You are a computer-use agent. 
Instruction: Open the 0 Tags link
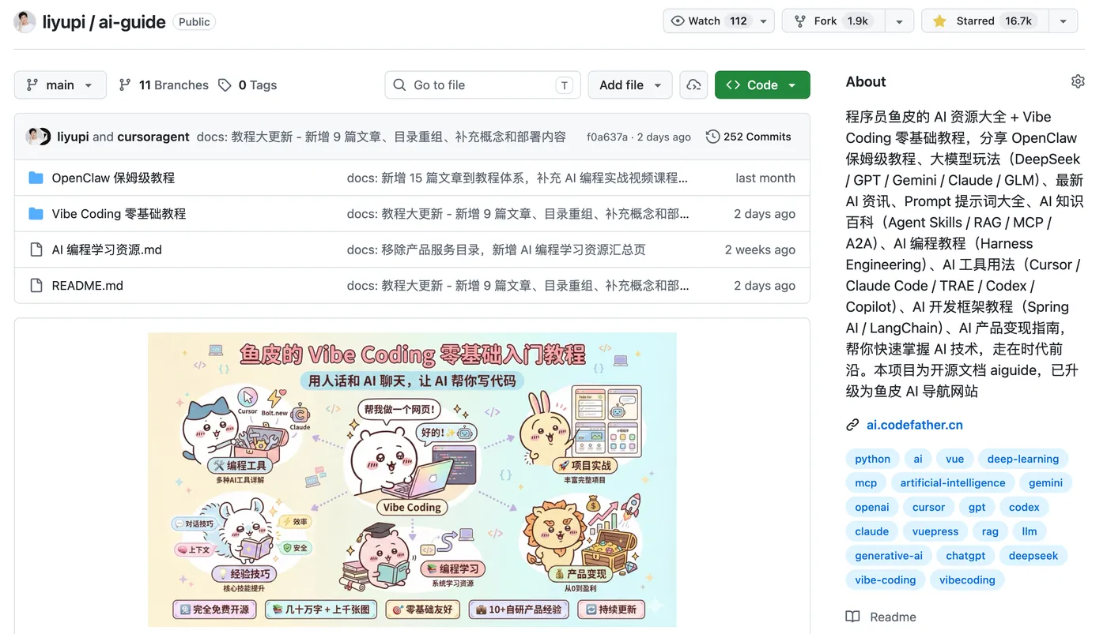point(247,85)
